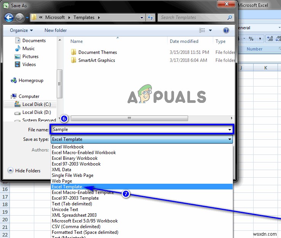This screenshot has width=281, height=238.
Task: Open the view options dropdown arrow
Action: click(211, 30)
